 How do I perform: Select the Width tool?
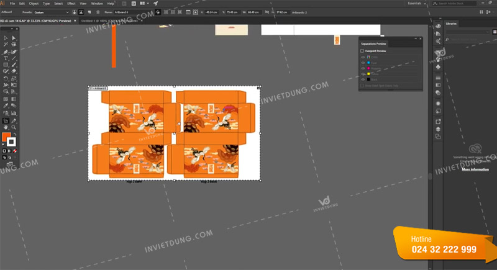pyautogui.click(x=6, y=85)
